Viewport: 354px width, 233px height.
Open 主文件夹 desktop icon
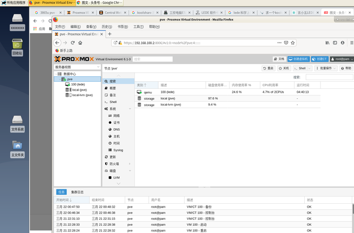[x=17, y=149]
